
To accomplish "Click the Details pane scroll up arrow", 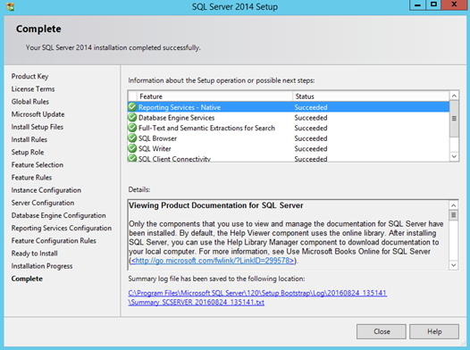I will click(454, 205).
